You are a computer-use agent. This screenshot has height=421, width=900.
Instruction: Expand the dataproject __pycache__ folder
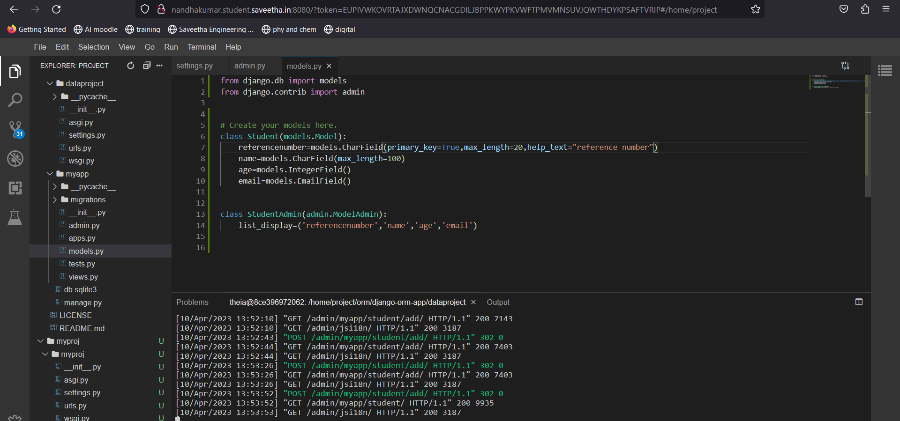click(55, 96)
